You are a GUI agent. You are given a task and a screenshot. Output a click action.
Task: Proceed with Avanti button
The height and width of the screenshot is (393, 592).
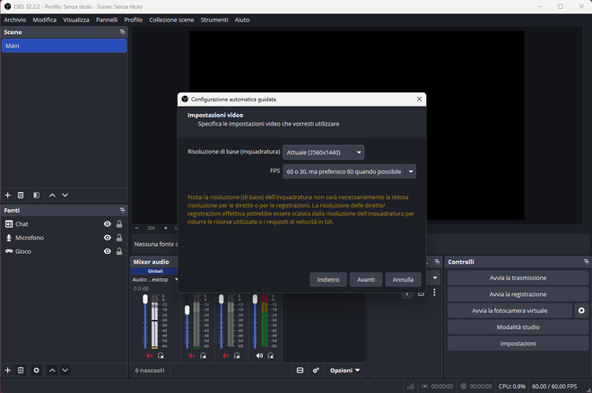[366, 280]
